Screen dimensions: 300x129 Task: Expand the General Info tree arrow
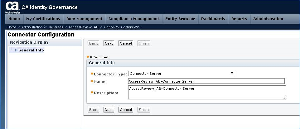16,50
